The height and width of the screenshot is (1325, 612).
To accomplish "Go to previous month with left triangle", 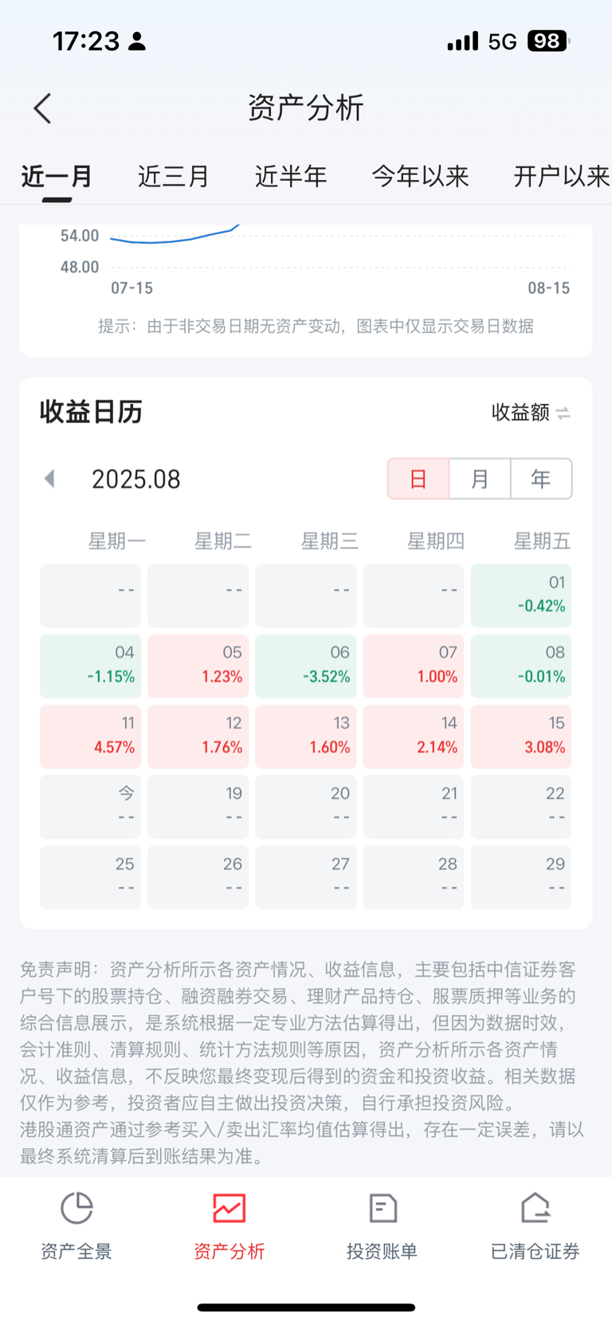I will click(x=49, y=479).
